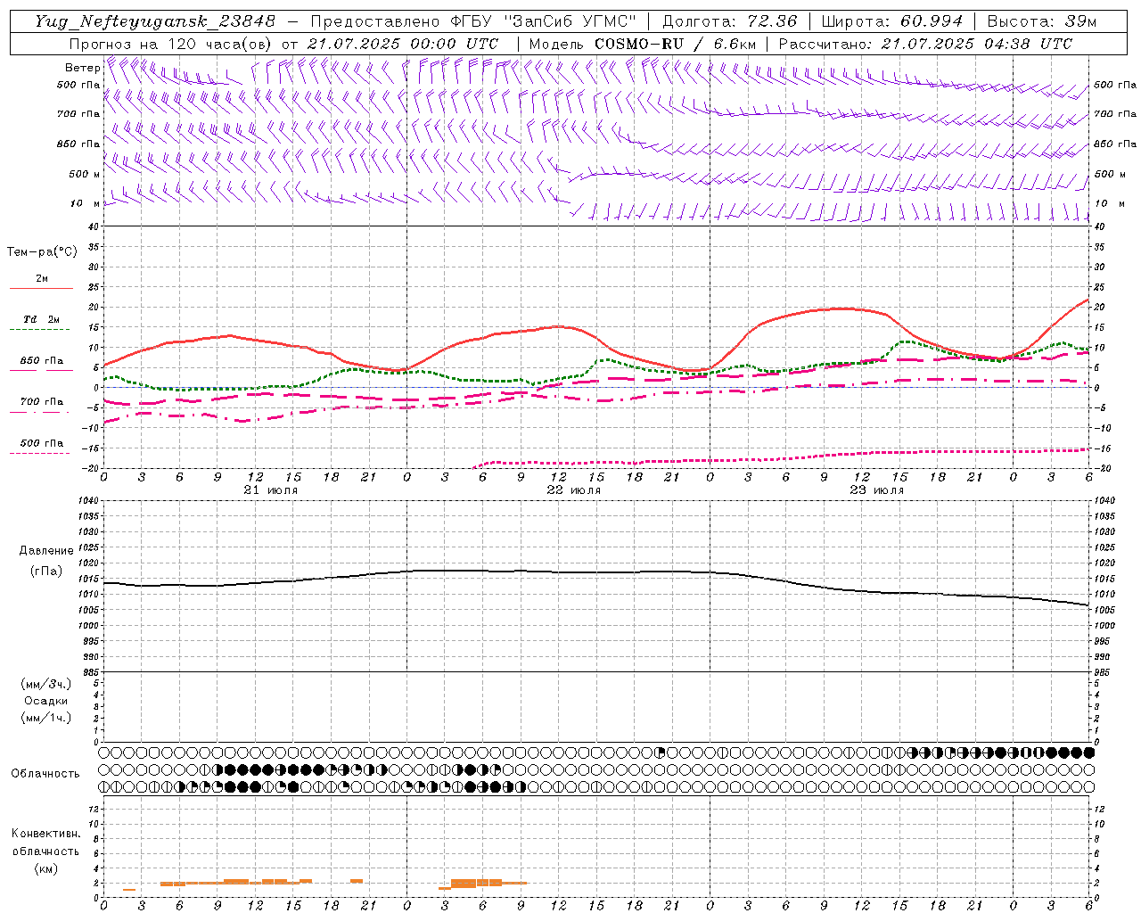
Task: Click the 'Модель COSMO-RU / 6.6км' text
Action: click(x=642, y=44)
